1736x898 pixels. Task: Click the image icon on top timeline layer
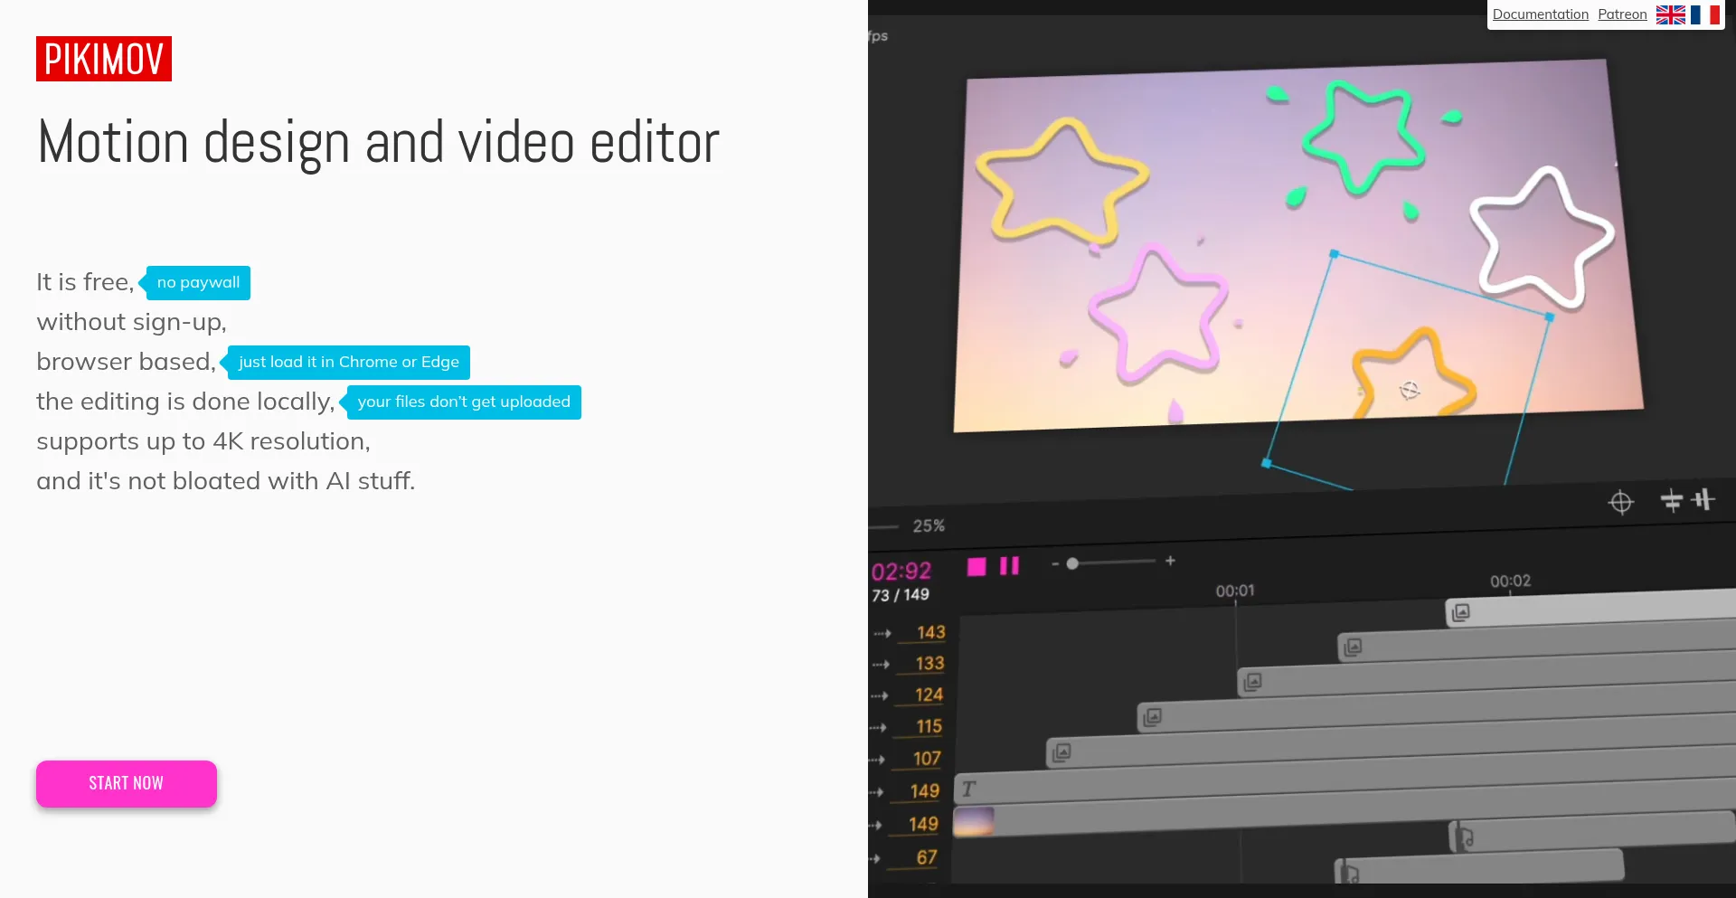1460,612
